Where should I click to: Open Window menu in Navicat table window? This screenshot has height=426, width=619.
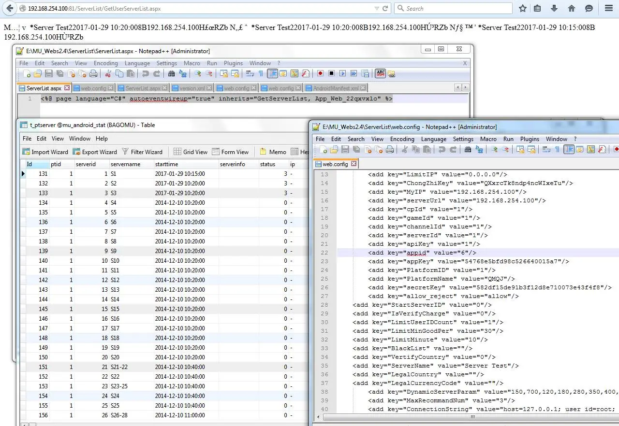(80, 138)
